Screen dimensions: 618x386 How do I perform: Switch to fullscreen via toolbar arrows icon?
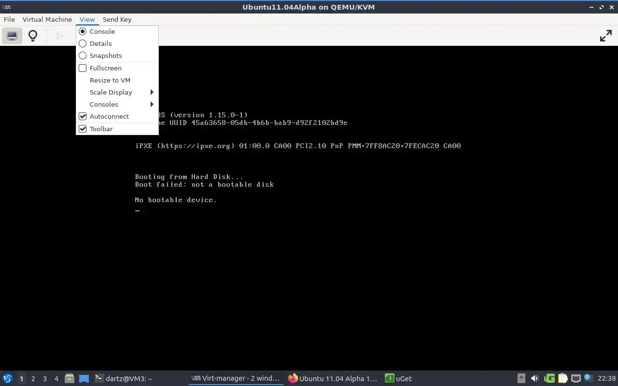(x=605, y=36)
